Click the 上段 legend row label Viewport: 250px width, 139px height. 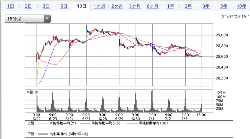(x=31, y=123)
